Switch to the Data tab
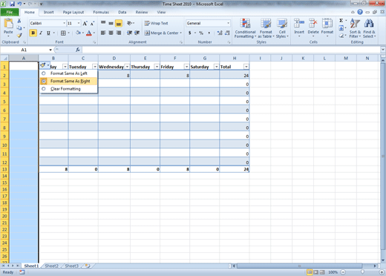The image size is (386, 276). [122, 12]
